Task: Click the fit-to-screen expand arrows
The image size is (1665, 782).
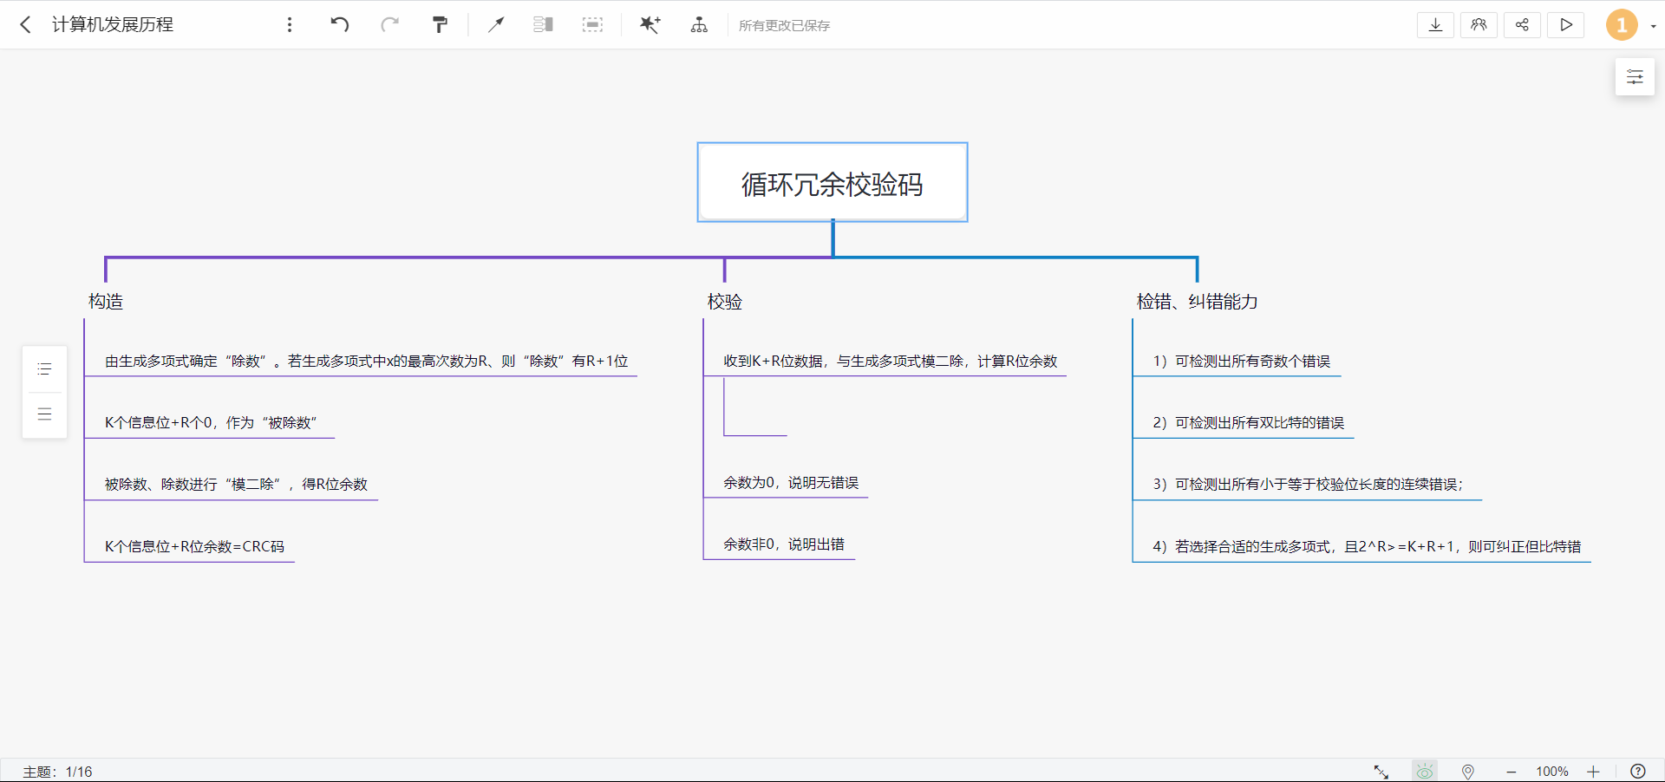Action: [x=1381, y=772]
